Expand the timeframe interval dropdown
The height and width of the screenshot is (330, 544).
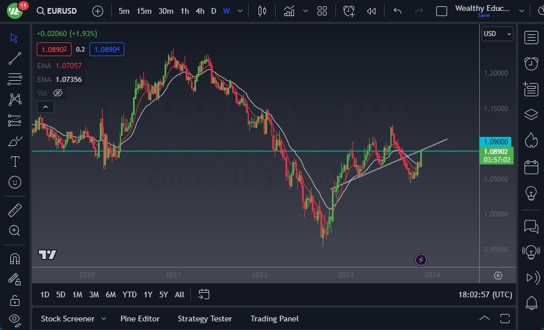(240, 10)
